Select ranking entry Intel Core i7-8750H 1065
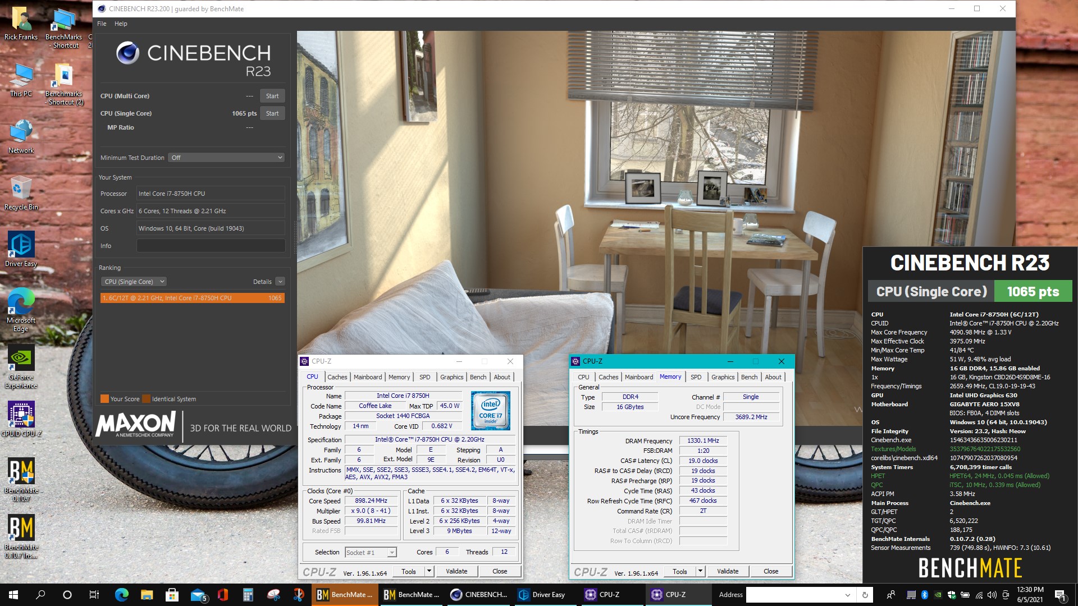1078x606 pixels. click(x=192, y=298)
